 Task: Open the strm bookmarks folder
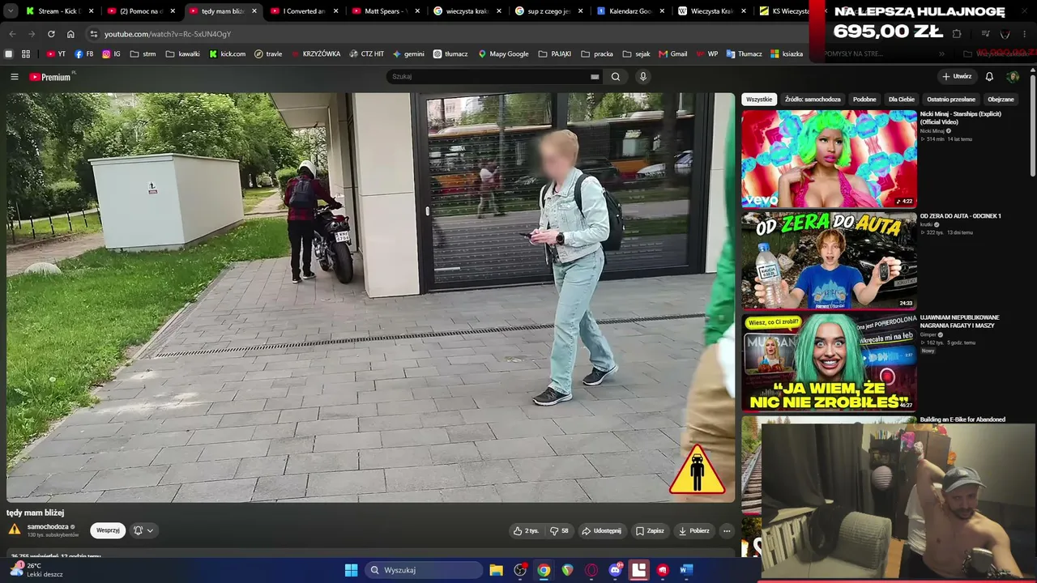(142, 54)
